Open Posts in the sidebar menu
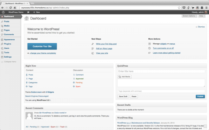Viewport: 209px width, 130px height. point(7,21)
